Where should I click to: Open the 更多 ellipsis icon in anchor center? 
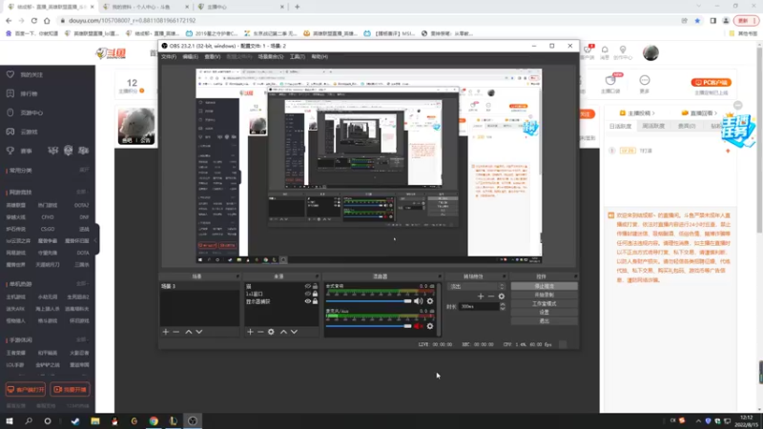click(x=645, y=80)
